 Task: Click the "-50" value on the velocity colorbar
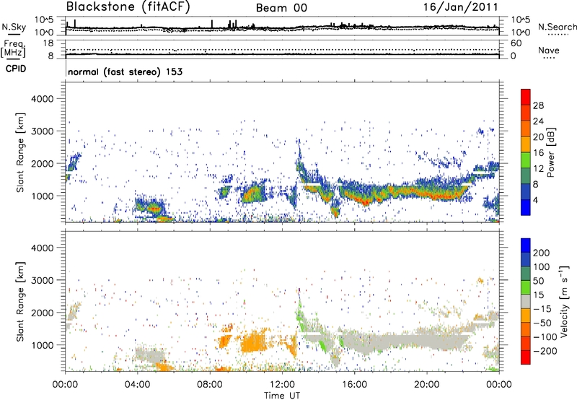pos(542,323)
